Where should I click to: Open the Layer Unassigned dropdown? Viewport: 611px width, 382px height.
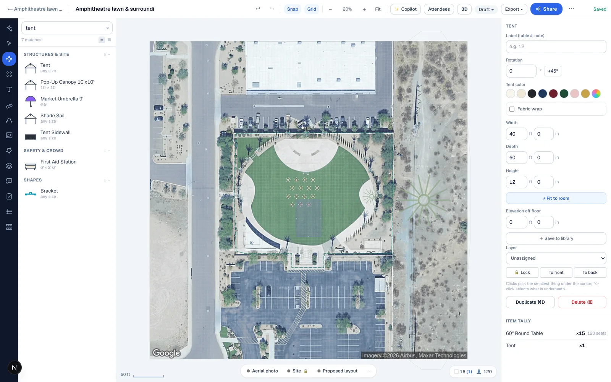click(556, 258)
